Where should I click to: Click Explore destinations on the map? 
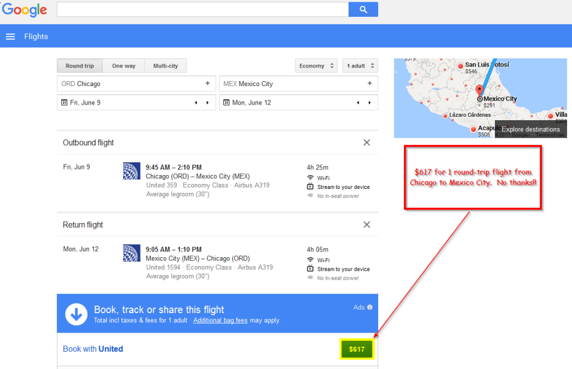point(531,129)
